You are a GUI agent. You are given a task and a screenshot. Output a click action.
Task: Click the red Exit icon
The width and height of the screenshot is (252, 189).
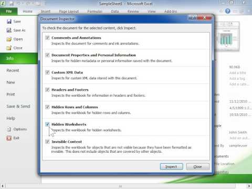(9, 138)
